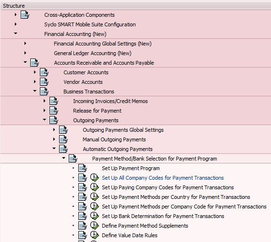Screen dimensions: 271x242
Task: Select Define Payment Method Supplements text
Action: click(x=145, y=226)
